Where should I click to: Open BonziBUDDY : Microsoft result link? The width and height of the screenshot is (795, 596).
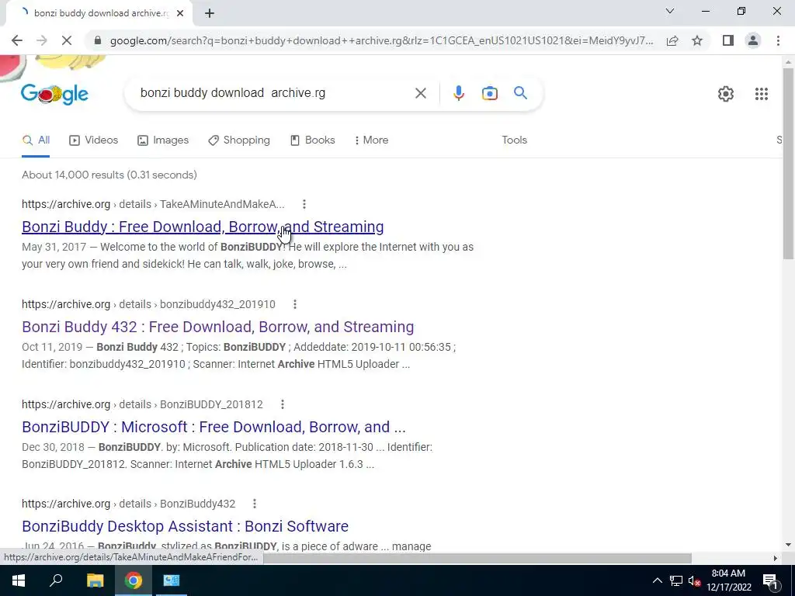(x=214, y=427)
